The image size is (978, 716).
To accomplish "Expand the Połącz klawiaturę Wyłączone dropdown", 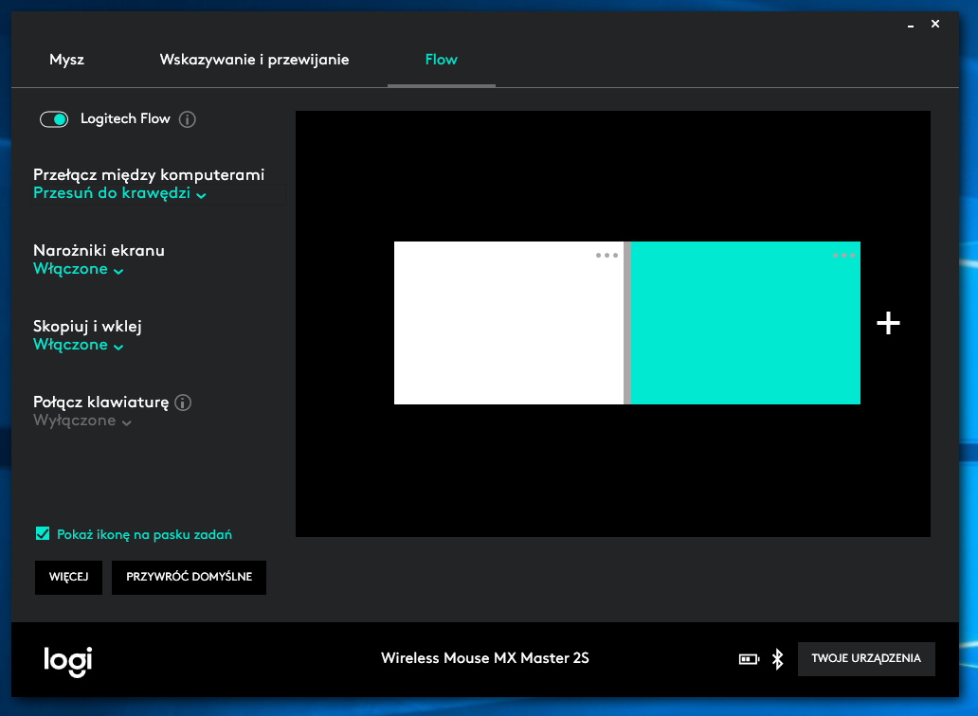I will tap(82, 421).
